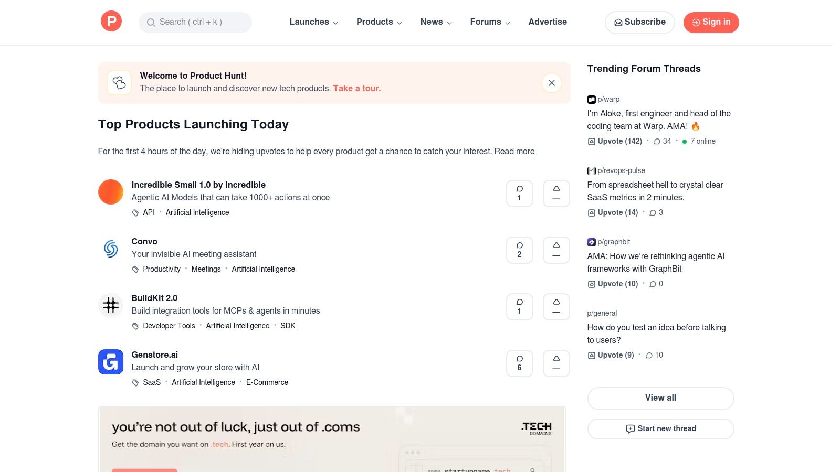
Task: Open the GraphBit thread's 0 comments
Action: tap(656, 284)
